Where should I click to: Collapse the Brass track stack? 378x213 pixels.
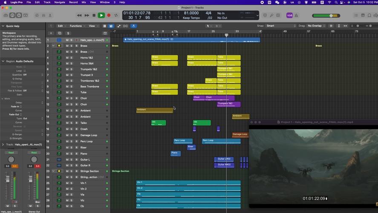coord(53,46)
